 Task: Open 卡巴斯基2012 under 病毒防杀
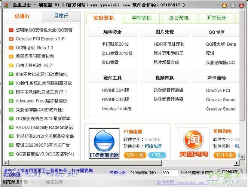point(115,44)
